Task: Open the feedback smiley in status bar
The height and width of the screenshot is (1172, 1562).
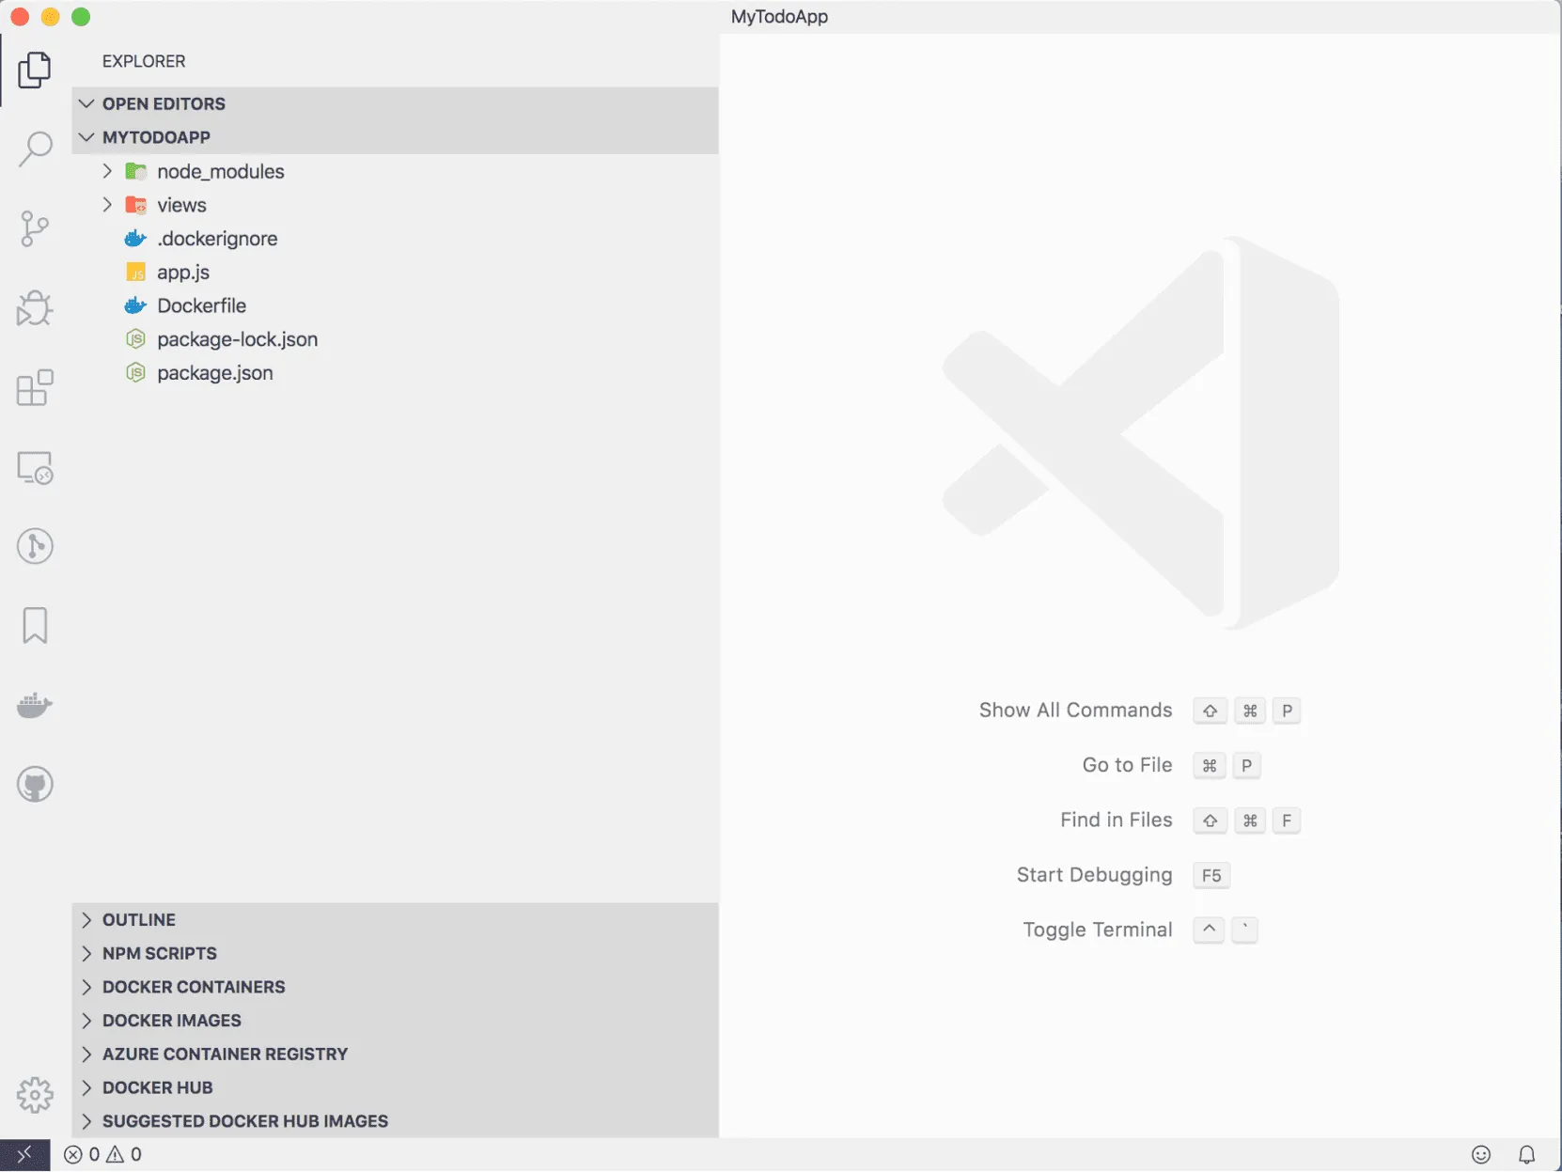Action: tap(1481, 1154)
